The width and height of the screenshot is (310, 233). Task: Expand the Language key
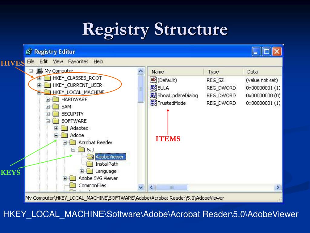(82, 171)
